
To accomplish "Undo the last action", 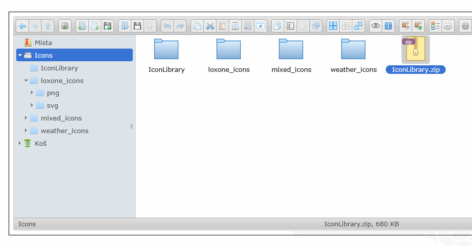I will click(x=167, y=26).
